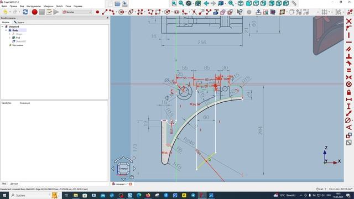Screen dimensions: 354x199
Task: Switch to the Задачи tab
Action: (19, 22)
